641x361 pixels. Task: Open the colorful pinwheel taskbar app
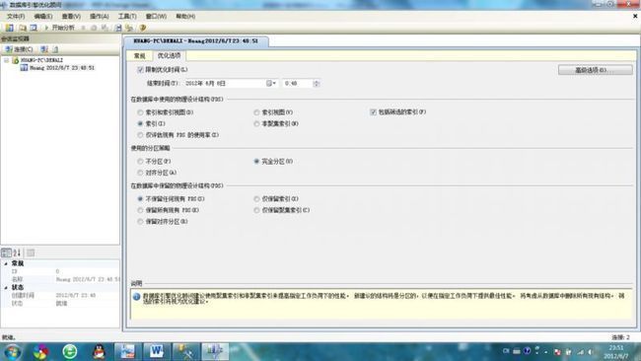tap(40, 351)
